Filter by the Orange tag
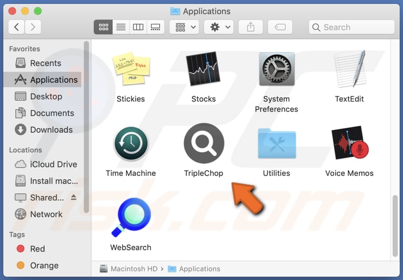 pos(42,265)
